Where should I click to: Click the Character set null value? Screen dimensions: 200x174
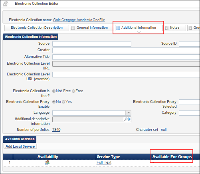[x=164, y=130]
